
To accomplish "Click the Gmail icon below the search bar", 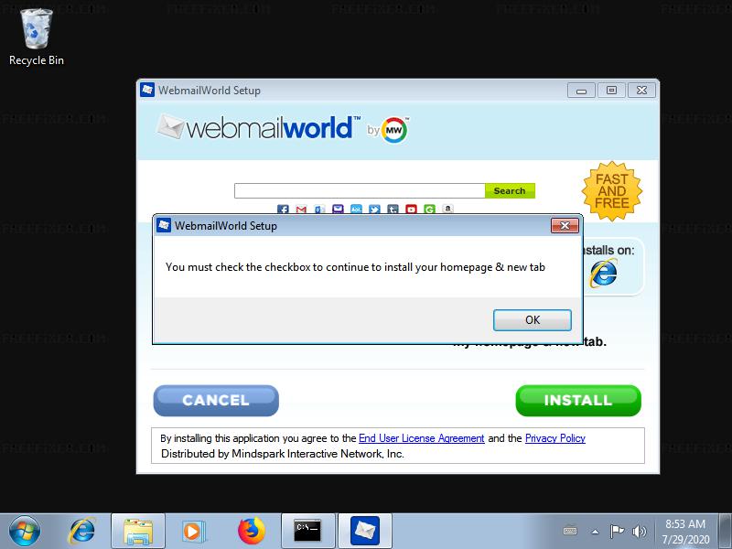I will [x=301, y=210].
